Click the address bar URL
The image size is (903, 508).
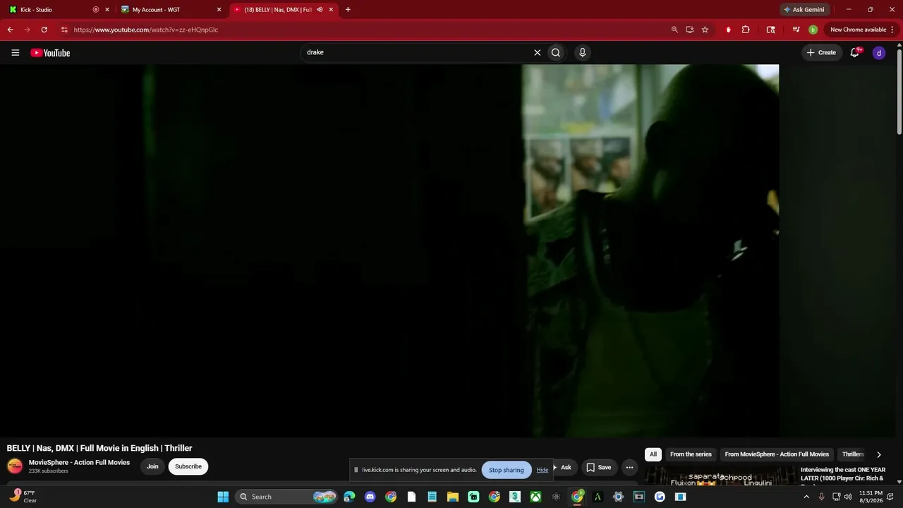146,30
